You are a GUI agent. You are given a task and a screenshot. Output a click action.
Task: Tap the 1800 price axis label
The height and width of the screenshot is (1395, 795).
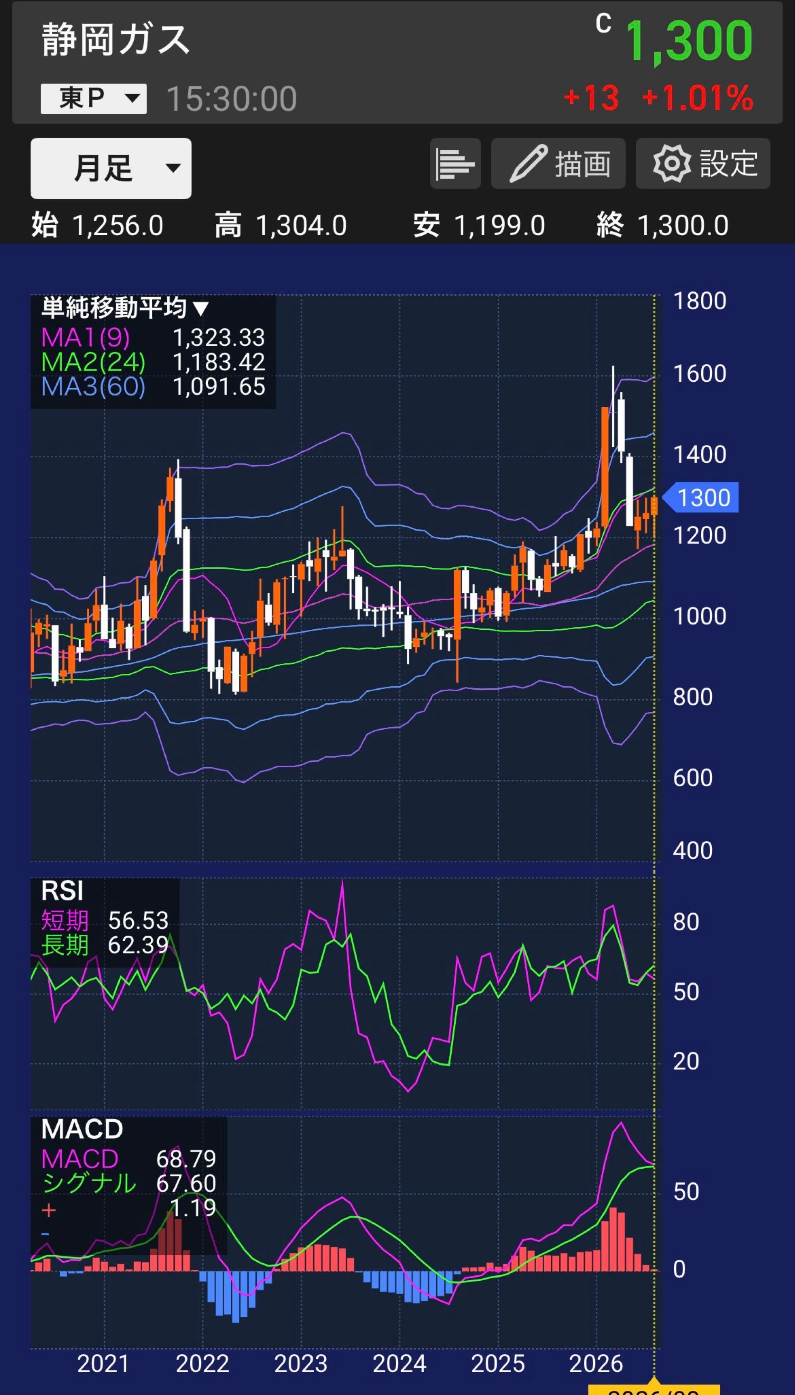[699, 301]
